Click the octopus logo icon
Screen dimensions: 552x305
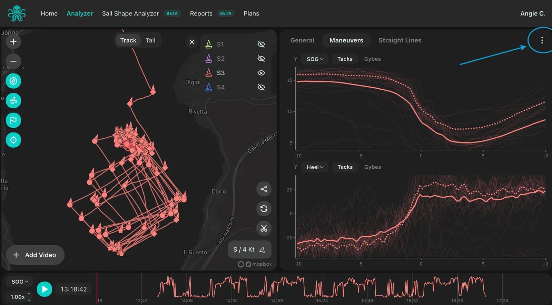(x=17, y=13)
